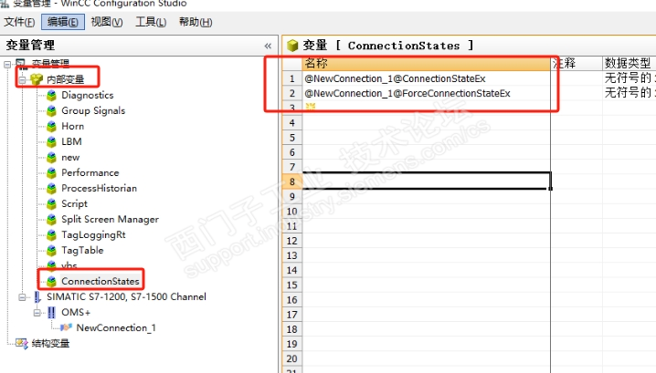656x373 pixels.
Task: Select row header 1
Action: 292,78
